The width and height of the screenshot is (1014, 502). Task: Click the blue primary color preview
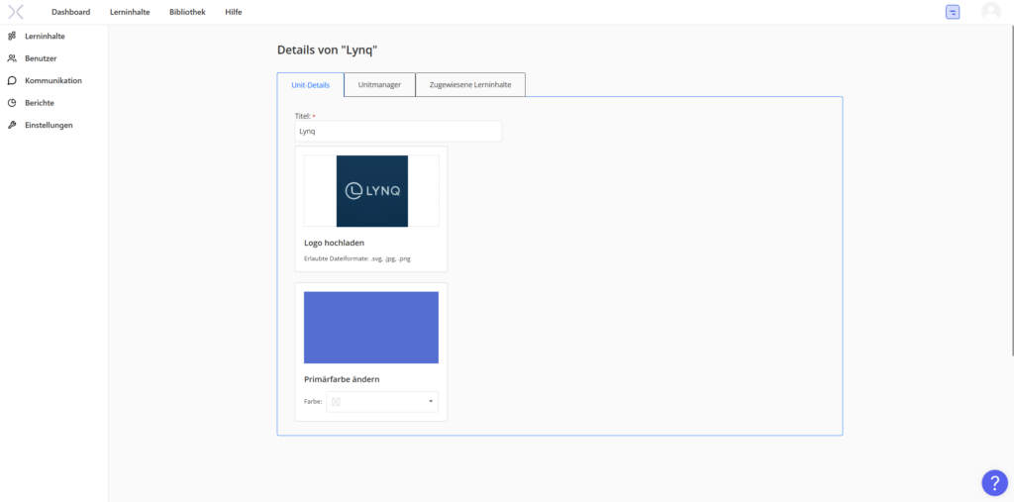(x=371, y=328)
